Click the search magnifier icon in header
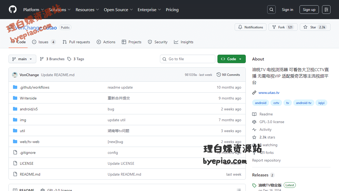This screenshot has height=191, width=339. coord(271,10)
